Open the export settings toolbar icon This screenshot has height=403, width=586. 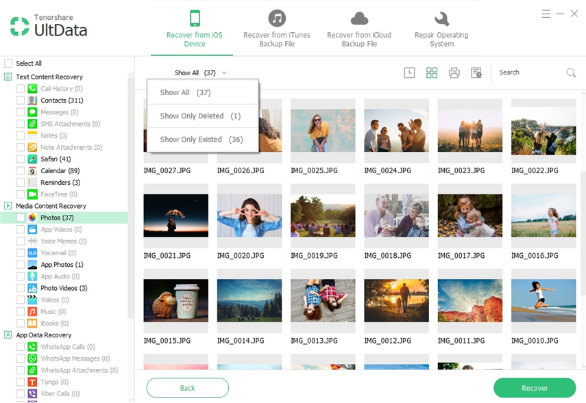tap(476, 73)
